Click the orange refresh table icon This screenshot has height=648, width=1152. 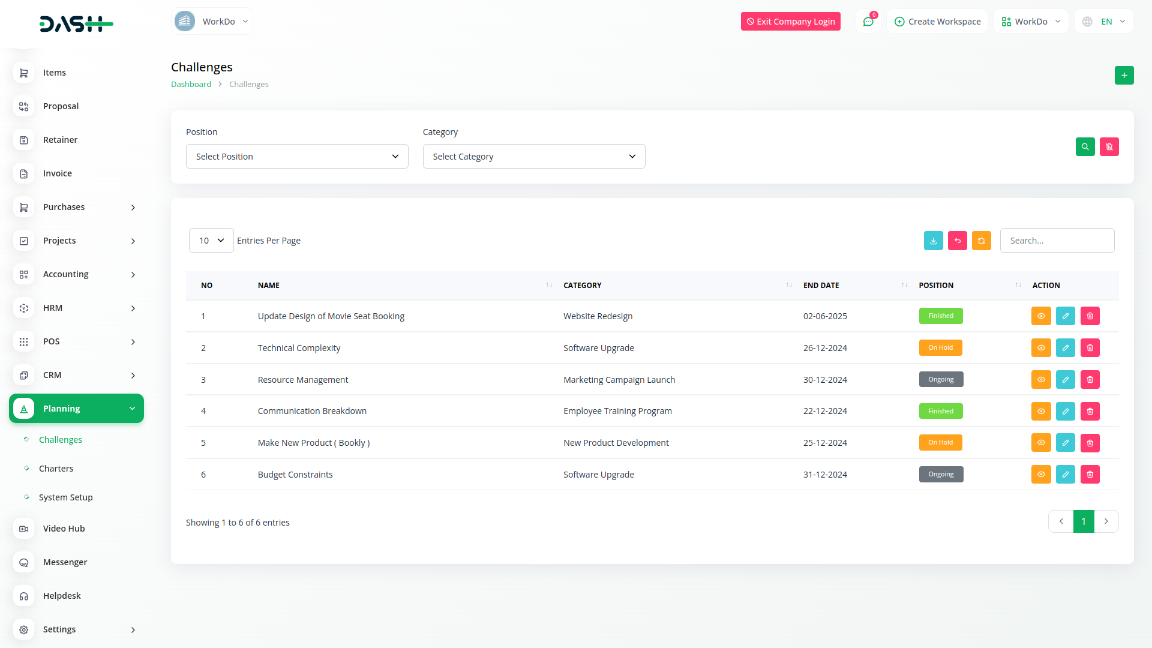tap(981, 241)
